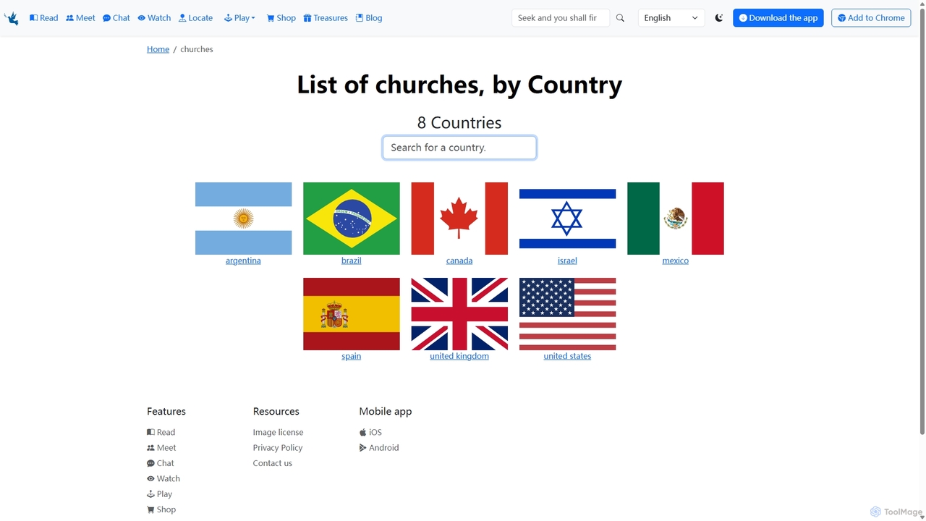Open the Read nav item
926x521 pixels.
coord(44,18)
